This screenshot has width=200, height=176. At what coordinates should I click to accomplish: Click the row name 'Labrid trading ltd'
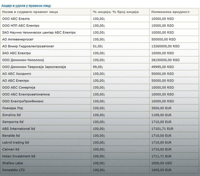pos(15,142)
